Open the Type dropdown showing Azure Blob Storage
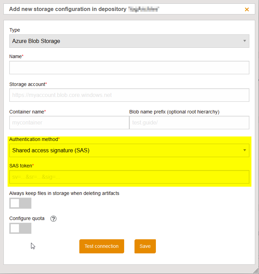This screenshot has height=274, width=259. (129, 41)
